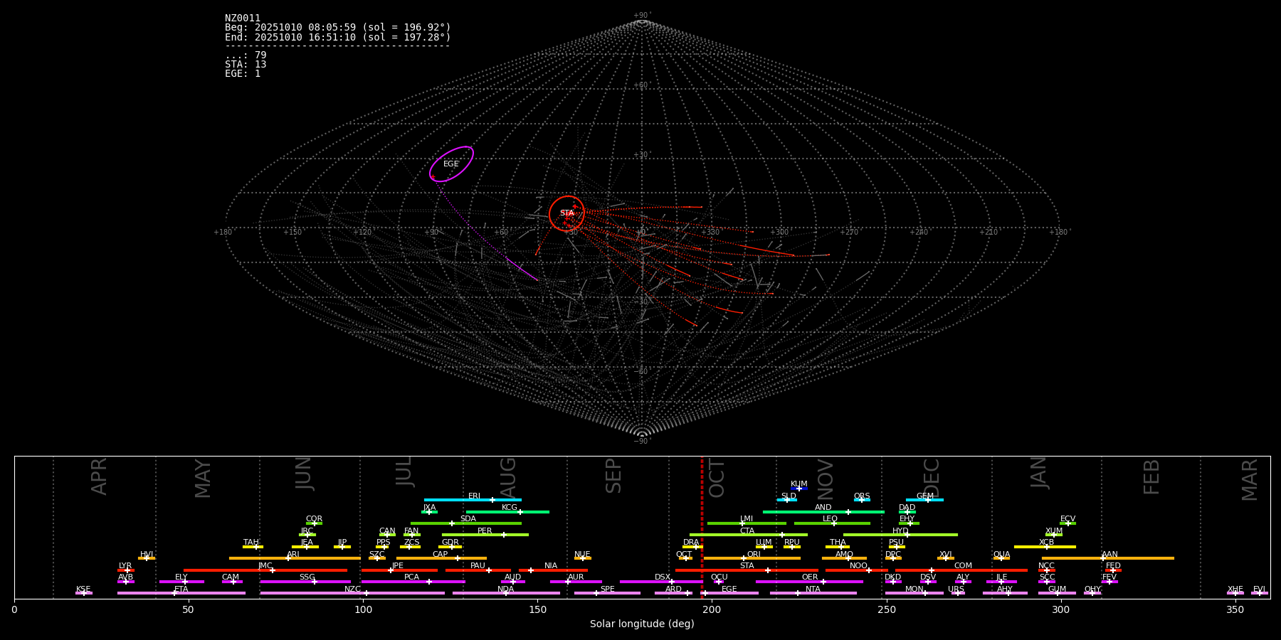Click the JXA shower label
Image resolution: width=1281 pixels, height=640 pixels.
429,507
